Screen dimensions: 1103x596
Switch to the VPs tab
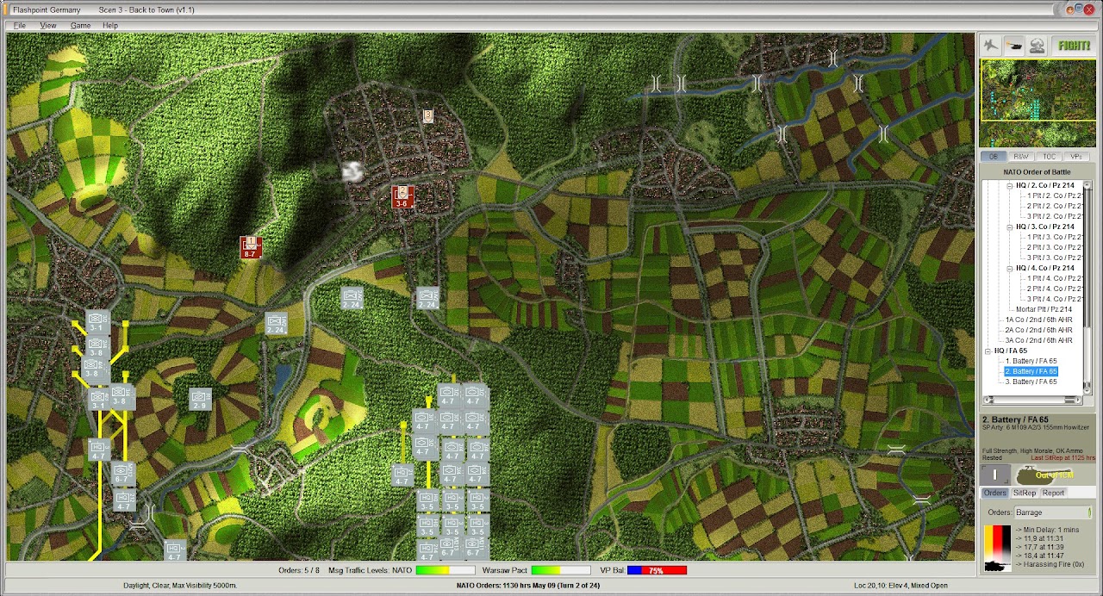(x=1075, y=157)
